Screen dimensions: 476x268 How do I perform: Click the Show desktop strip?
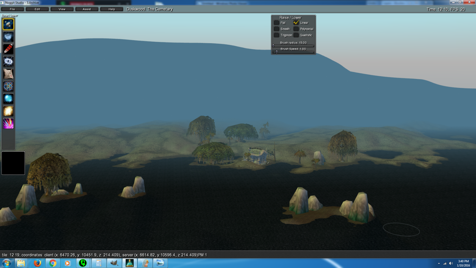(x=474, y=263)
